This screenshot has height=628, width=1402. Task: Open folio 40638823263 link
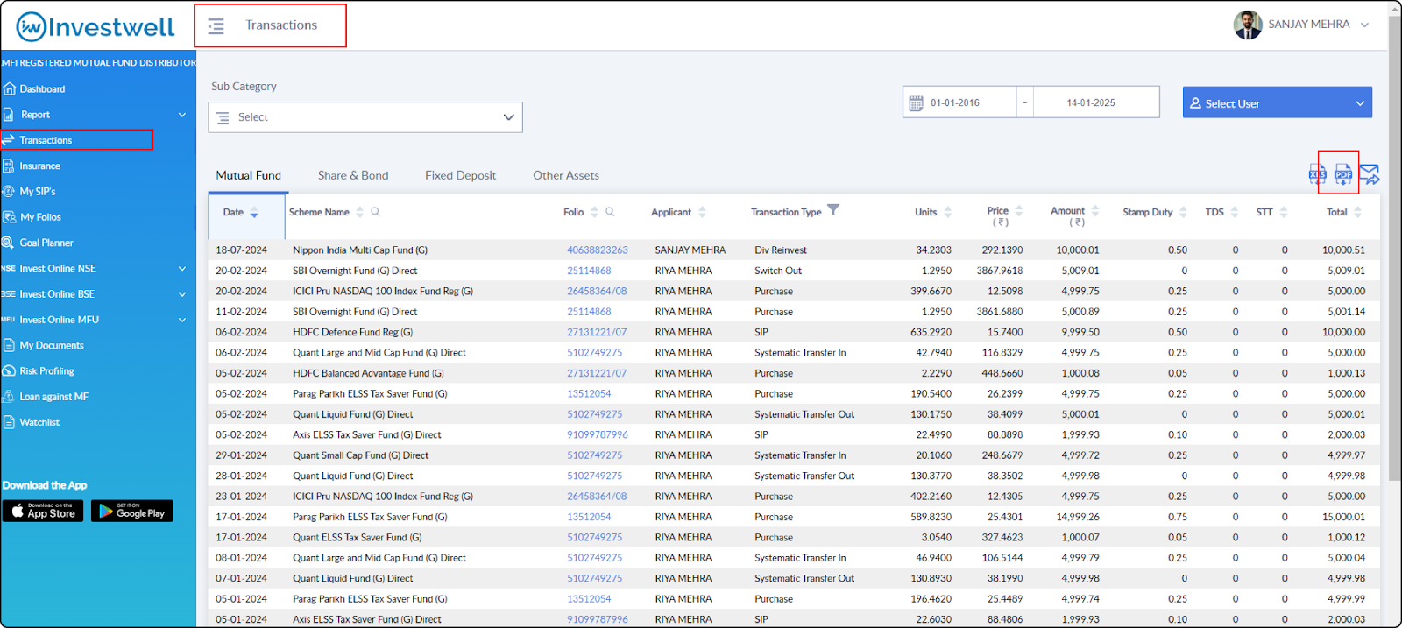tap(598, 250)
